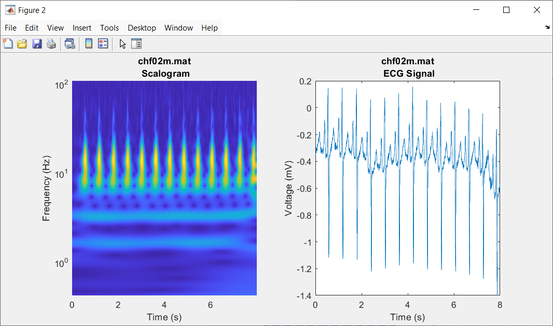The width and height of the screenshot is (553, 326).
Task: Click the MATLAB logo in title bar
Action: pyautogui.click(x=10, y=10)
